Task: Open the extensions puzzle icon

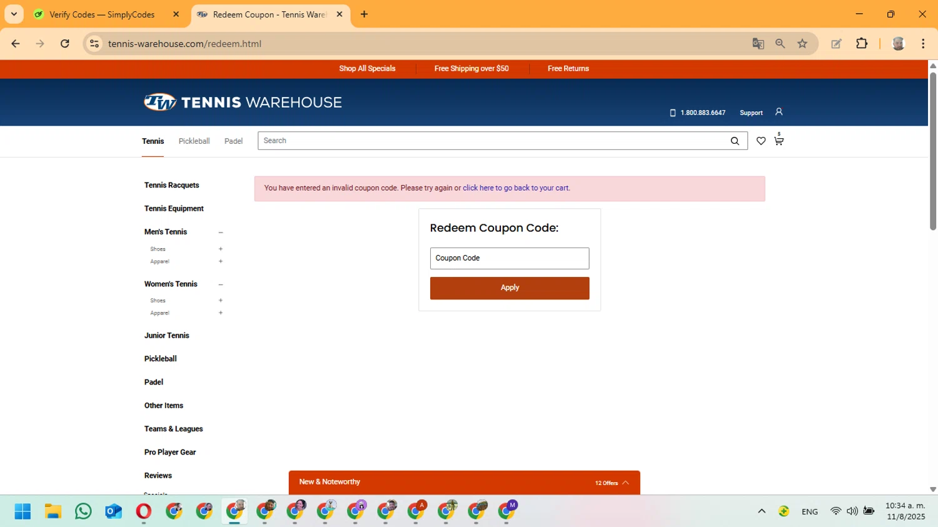Action: pyautogui.click(x=862, y=44)
